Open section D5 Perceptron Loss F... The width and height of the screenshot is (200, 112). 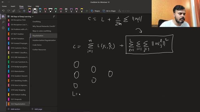pyautogui.click(x=18, y=25)
